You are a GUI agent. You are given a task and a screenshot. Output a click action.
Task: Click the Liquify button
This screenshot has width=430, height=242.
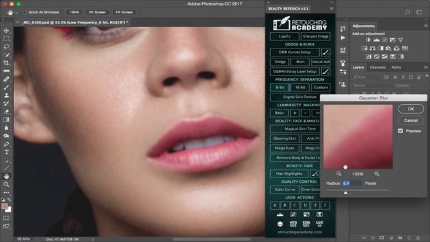click(284, 36)
